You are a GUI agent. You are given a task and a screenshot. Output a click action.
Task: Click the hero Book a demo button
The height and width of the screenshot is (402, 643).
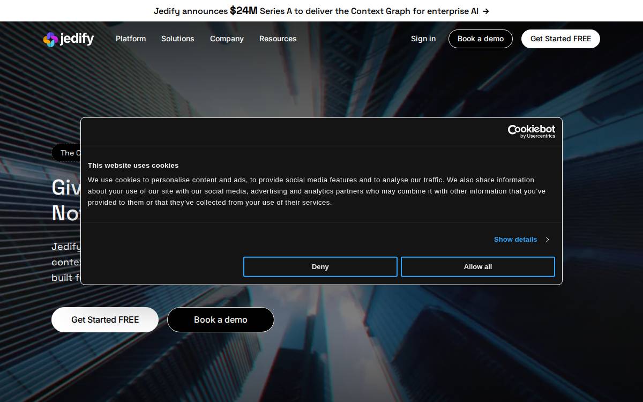[221, 319]
